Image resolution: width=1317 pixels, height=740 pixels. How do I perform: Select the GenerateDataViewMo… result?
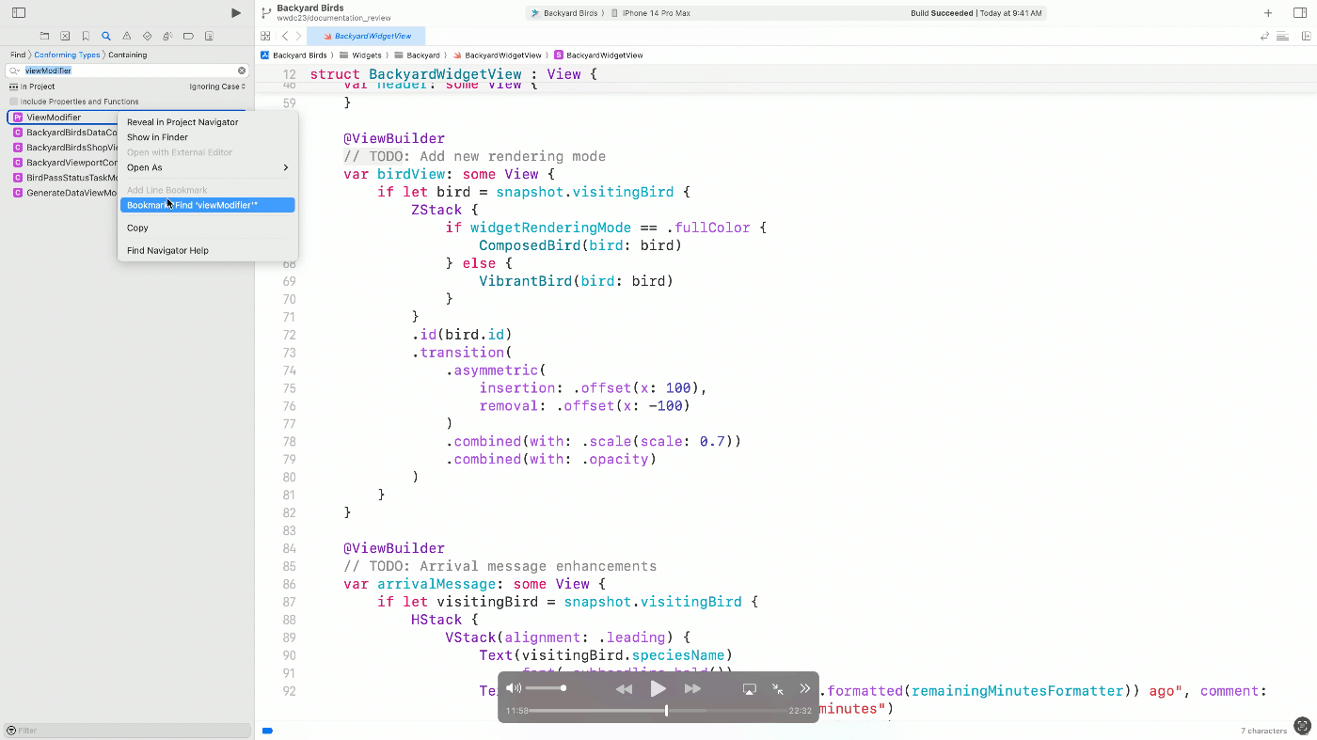pyautogui.click(x=63, y=193)
